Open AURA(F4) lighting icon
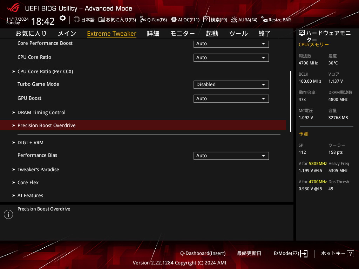The width and height of the screenshot is (359, 269). point(234,20)
